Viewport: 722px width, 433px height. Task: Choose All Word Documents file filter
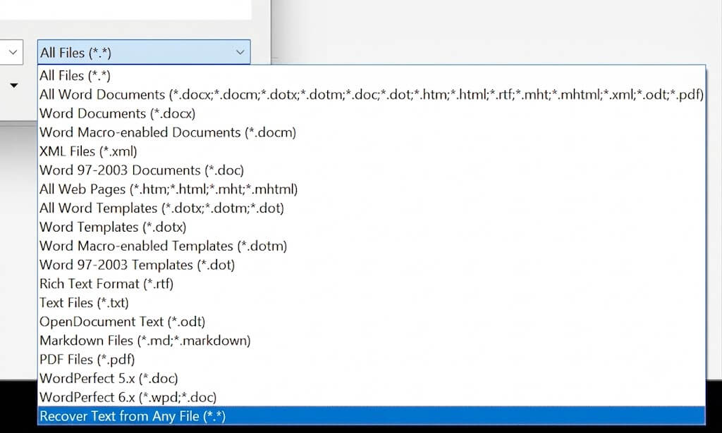(371, 94)
